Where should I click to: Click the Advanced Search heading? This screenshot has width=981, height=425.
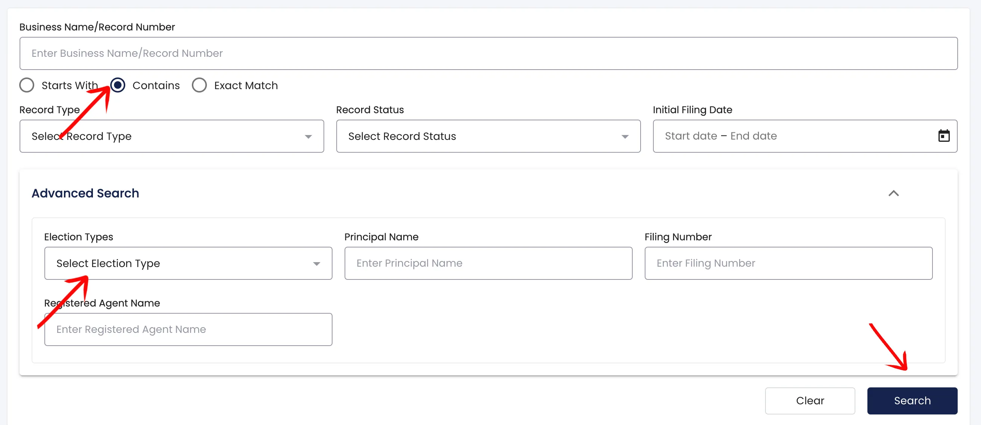[x=85, y=193]
